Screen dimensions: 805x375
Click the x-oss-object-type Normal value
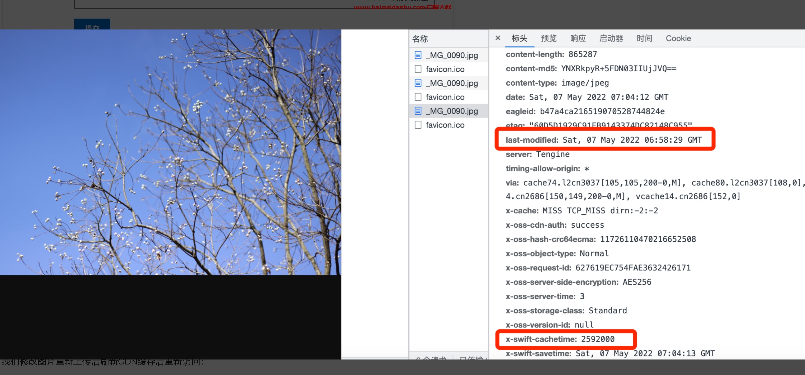594,254
